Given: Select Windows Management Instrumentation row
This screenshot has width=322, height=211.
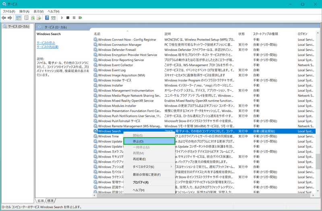Looking at the screenshot, I should click(204, 90).
